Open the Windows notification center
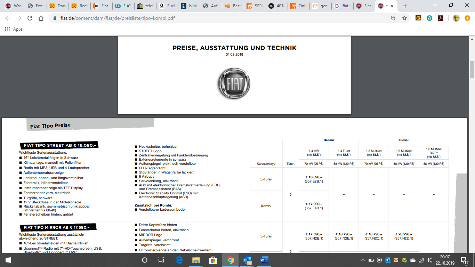The width and height of the screenshot is (475, 267). pyautogui.click(x=464, y=260)
